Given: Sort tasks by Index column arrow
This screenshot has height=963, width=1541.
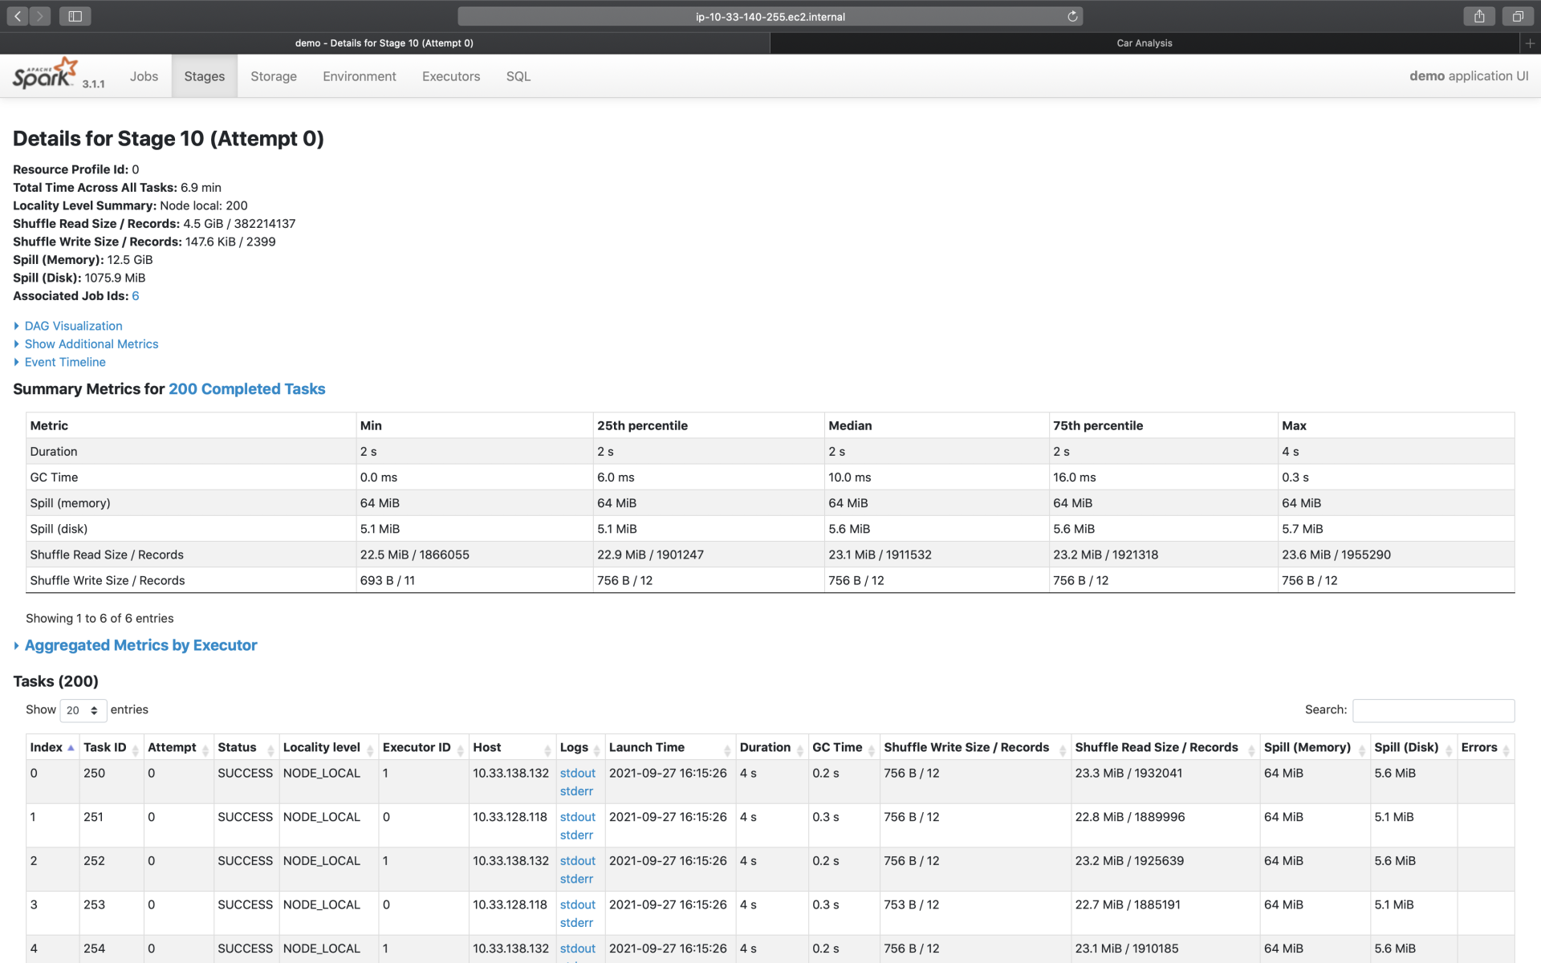Looking at the screenshot, I should 71,748.
